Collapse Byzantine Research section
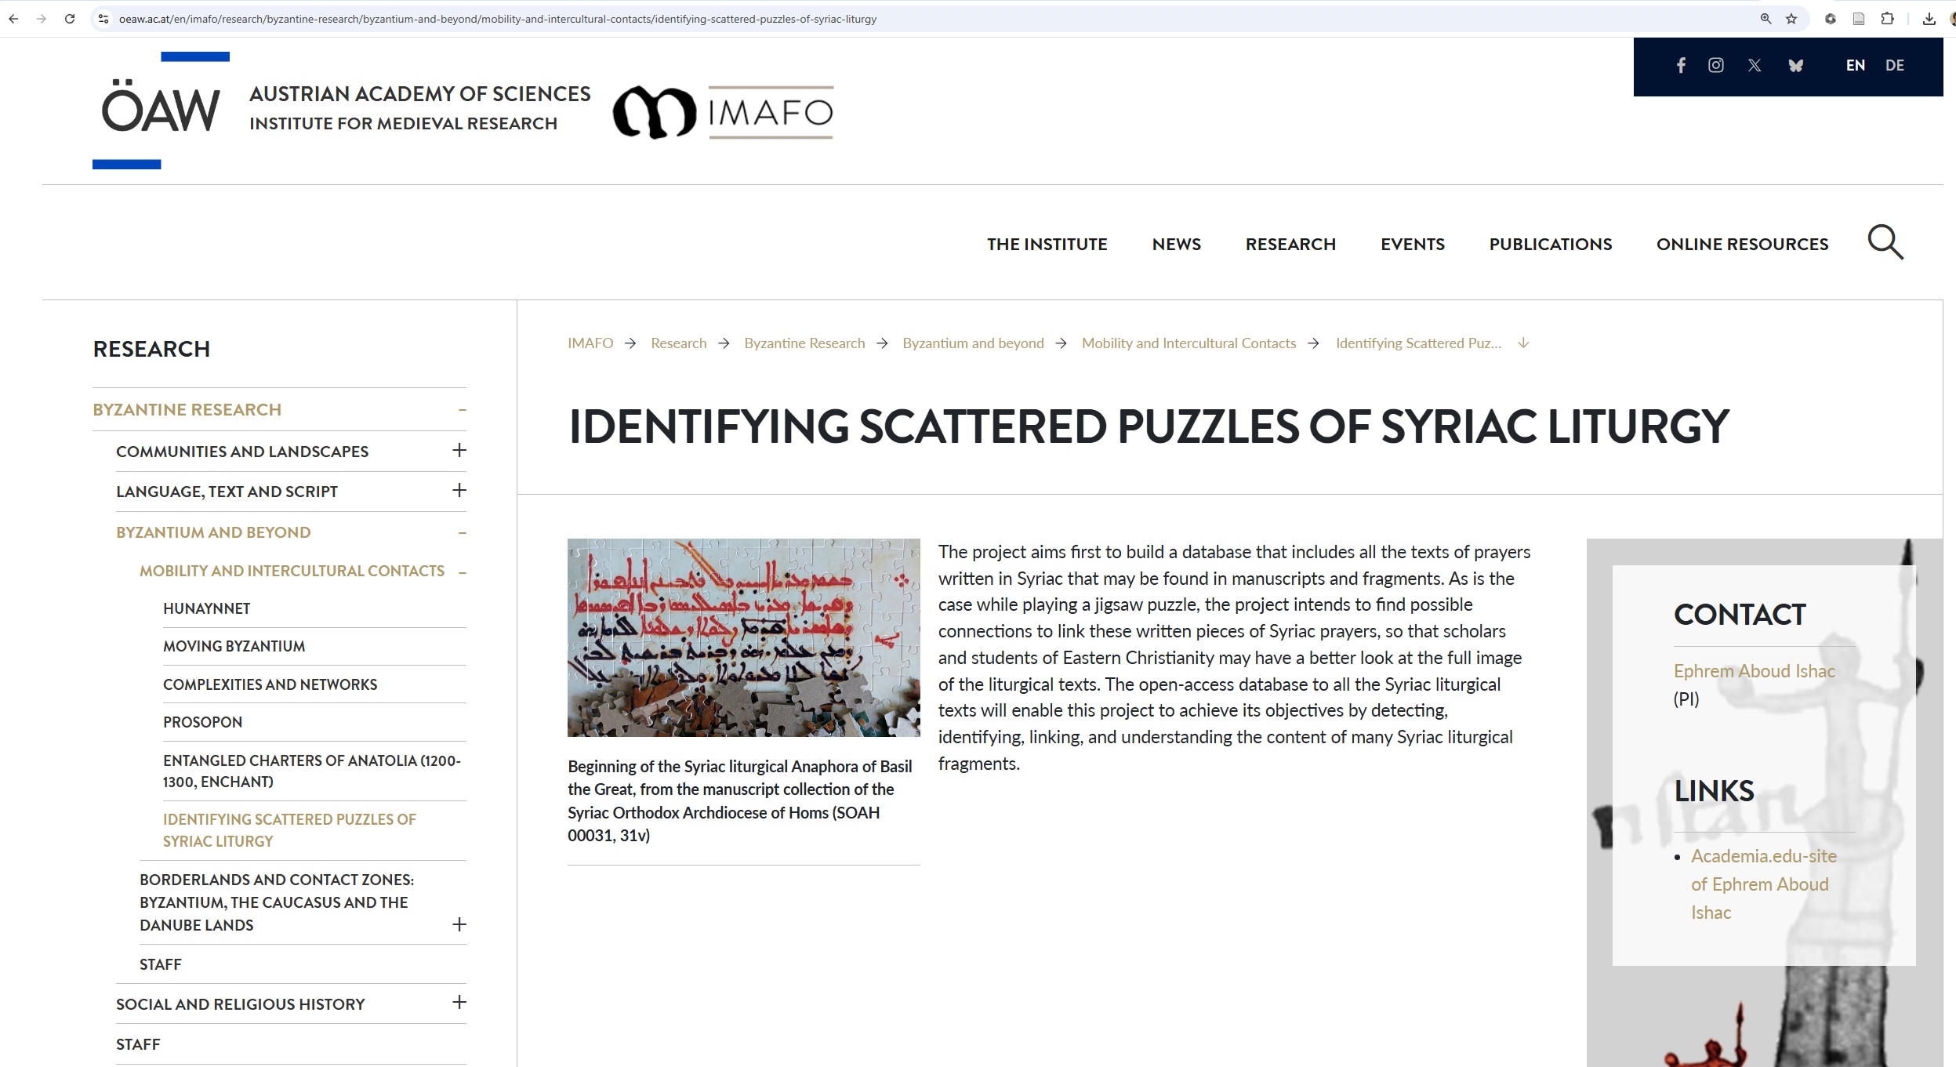 pyautogui.click(x=462, y=410)
